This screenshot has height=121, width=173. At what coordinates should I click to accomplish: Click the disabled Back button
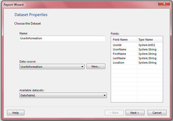[114, 113]
